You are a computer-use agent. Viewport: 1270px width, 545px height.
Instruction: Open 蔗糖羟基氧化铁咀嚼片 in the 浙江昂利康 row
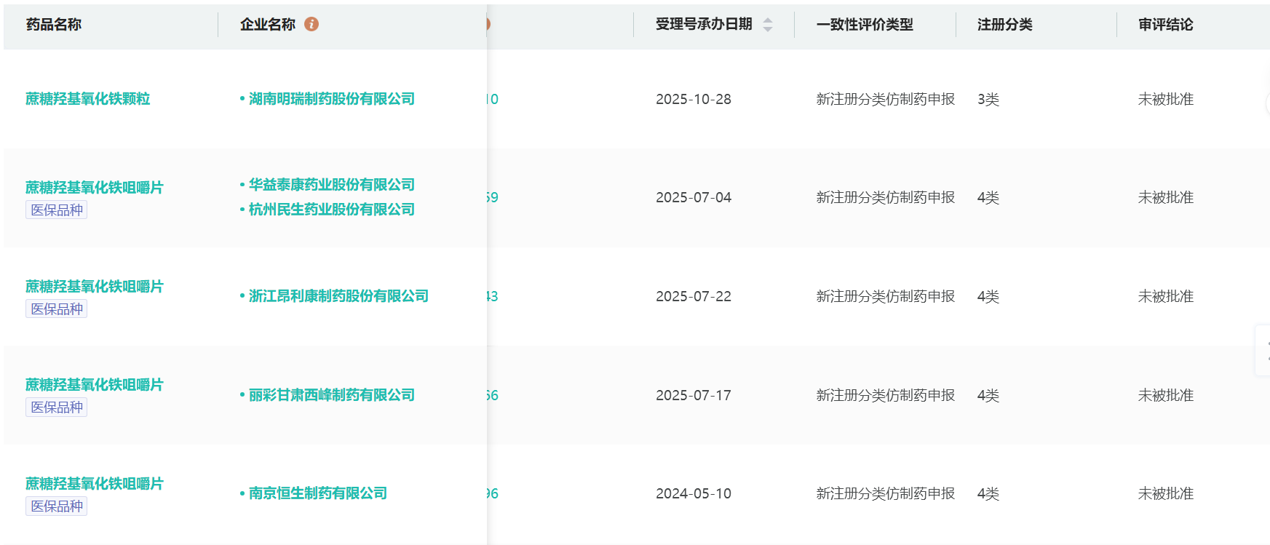click(95, 287)
